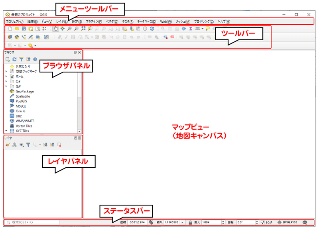Click the Zoom Full extent icon
Viewport: 319px width, 229px height.
click(x=83, y=29)
